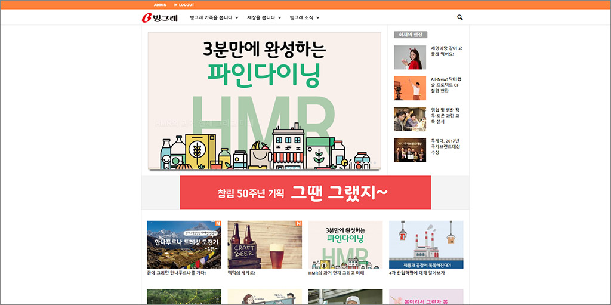Open the 투게더, 2017년 국가브랜드대상 수상 title
The width and height of the screenshot is (611, 305).
pyautogui.click(x=446, y=147)
